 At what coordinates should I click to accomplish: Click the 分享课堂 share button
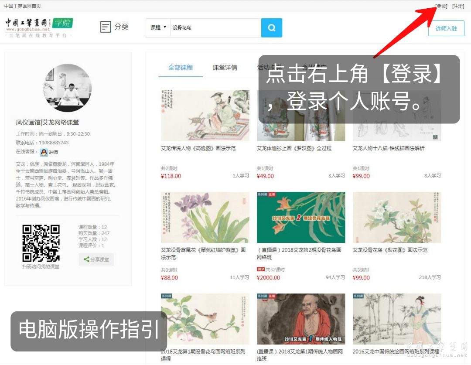tap(96, 259)
